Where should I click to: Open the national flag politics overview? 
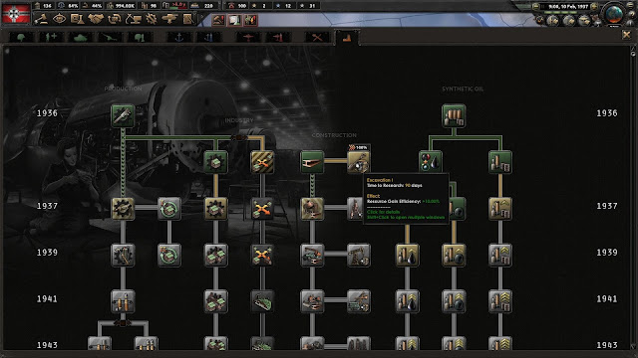click(16, 13)
